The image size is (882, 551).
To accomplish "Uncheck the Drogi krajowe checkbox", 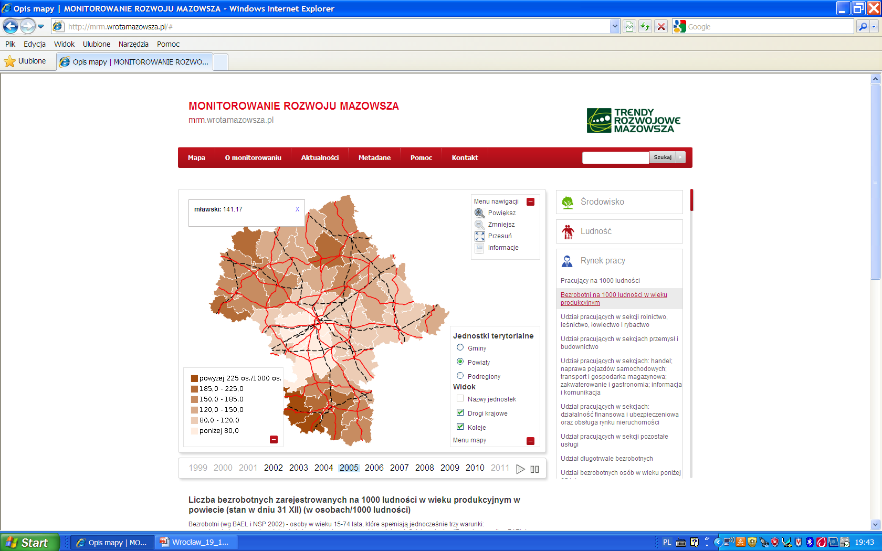I will [460, 412].
